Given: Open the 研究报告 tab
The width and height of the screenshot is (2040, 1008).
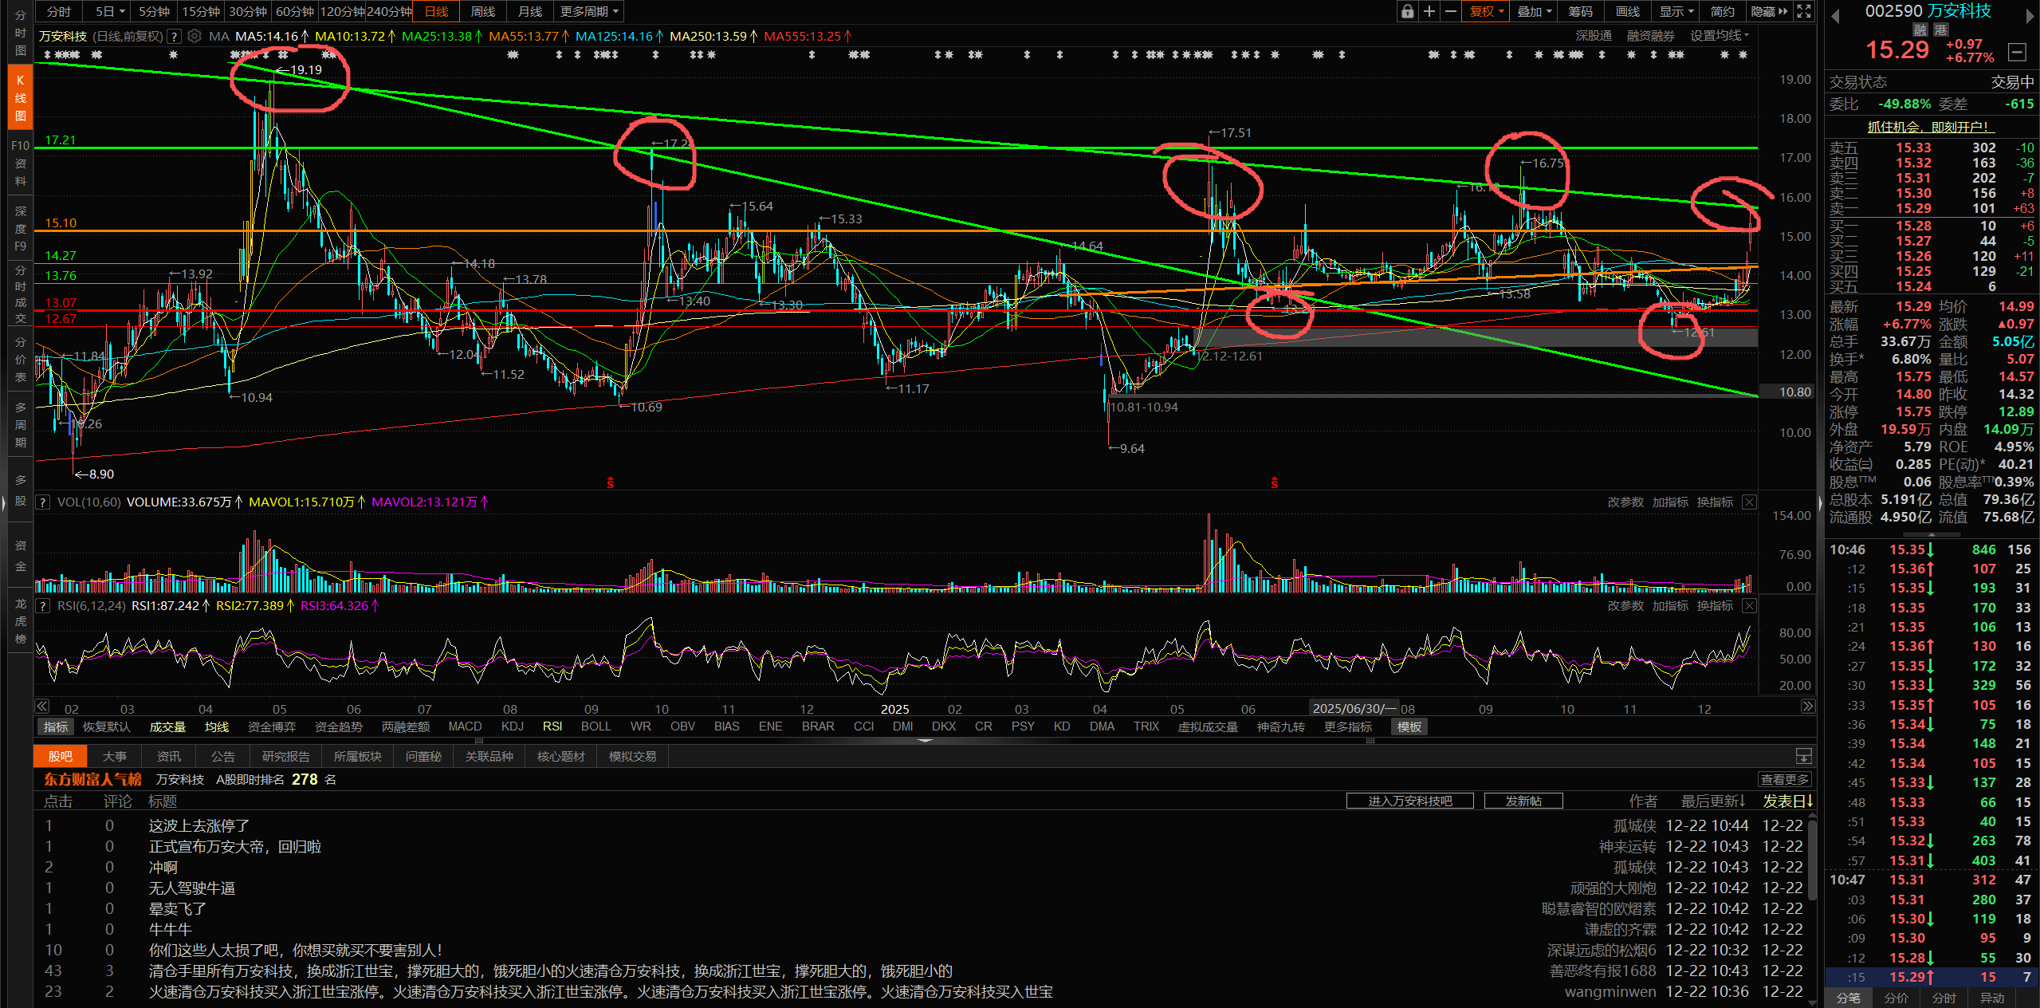Looking at the screenshot, I should 285,756.
